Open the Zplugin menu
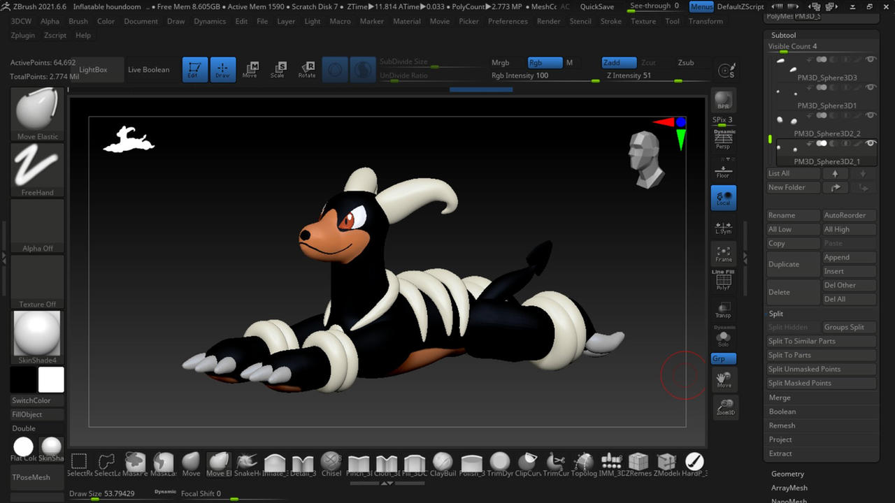The width and height of the screenshot is (895, 503). 23,35
